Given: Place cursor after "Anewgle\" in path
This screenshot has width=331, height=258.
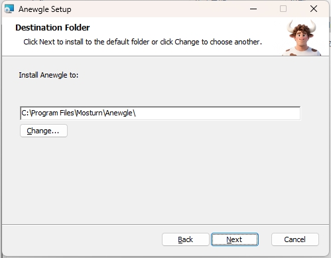Looking at the screenshot, I should point(136,113).
